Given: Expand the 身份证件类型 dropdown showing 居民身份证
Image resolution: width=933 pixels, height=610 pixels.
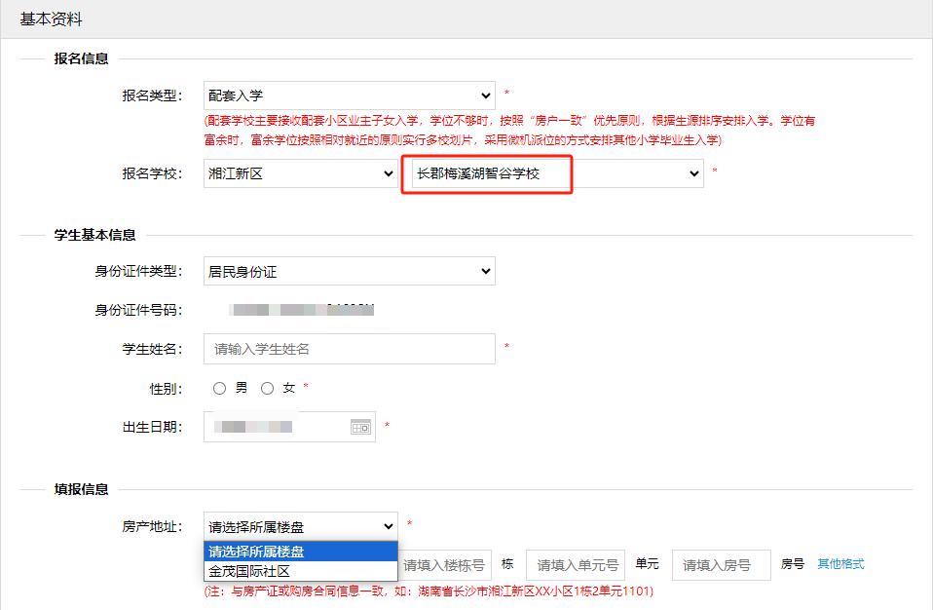Looking at the screenshot, I should click(350, 271).
